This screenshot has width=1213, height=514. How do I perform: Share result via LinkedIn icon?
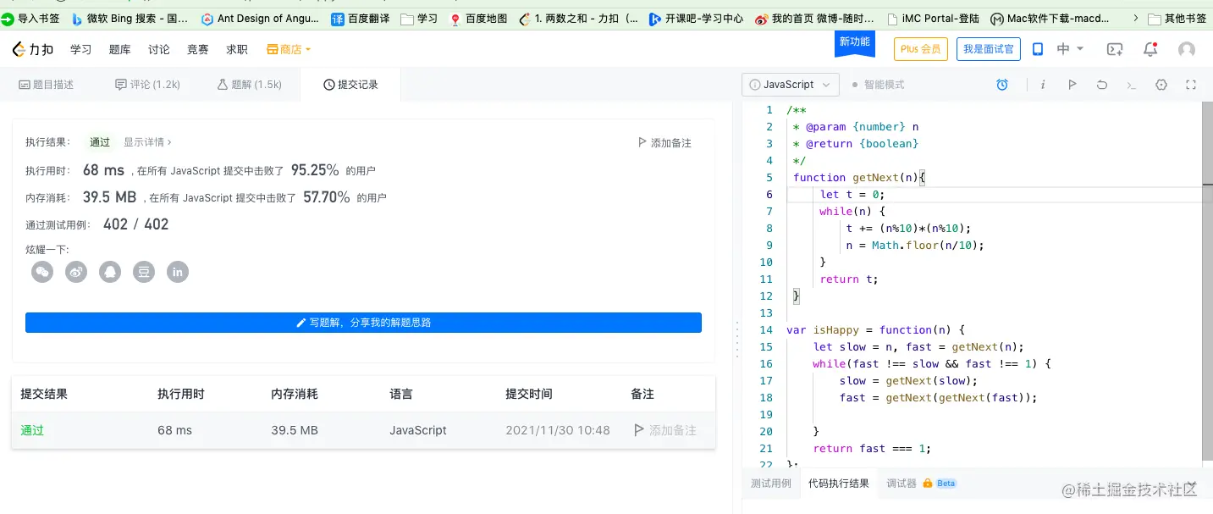pyautogui.click(x=178, y=272)
